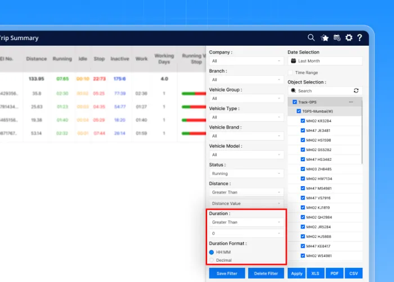The image size is (394, 282).
Task: Select the Decimal duration format
Action: [212, 260]
